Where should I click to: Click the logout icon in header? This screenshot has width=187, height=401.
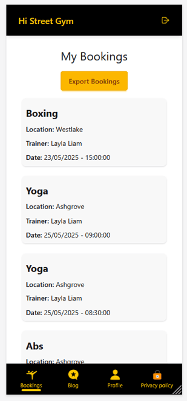click(x=165, y=20)
